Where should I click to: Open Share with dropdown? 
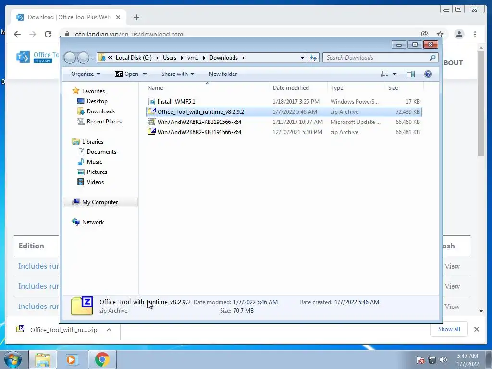[178, 74]
